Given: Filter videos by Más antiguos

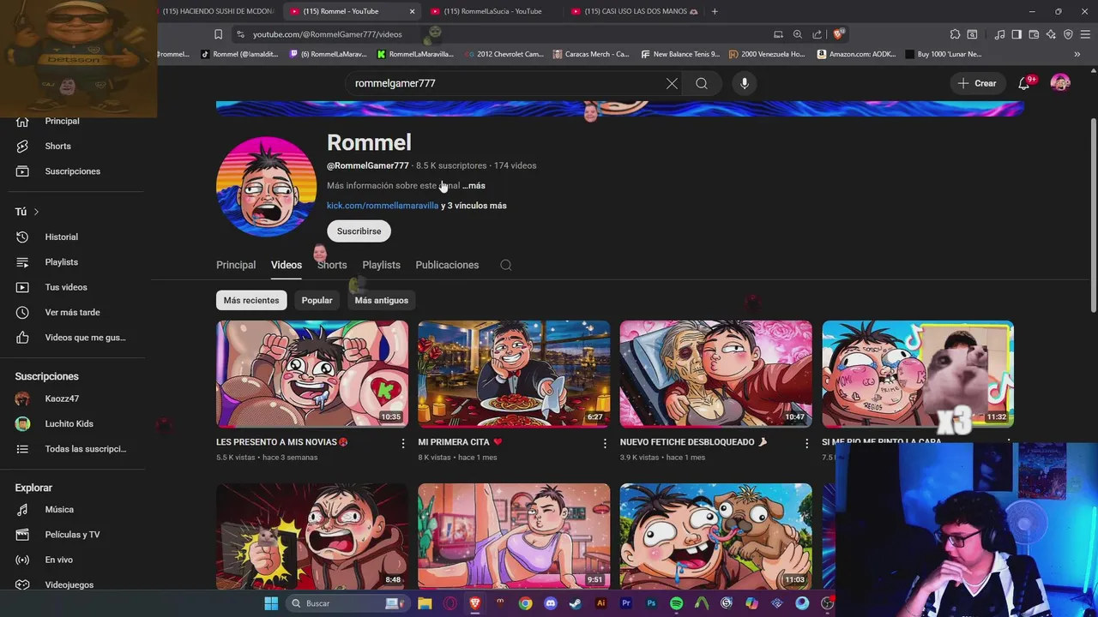Looking at the screenshot, I should click(382, 300).
